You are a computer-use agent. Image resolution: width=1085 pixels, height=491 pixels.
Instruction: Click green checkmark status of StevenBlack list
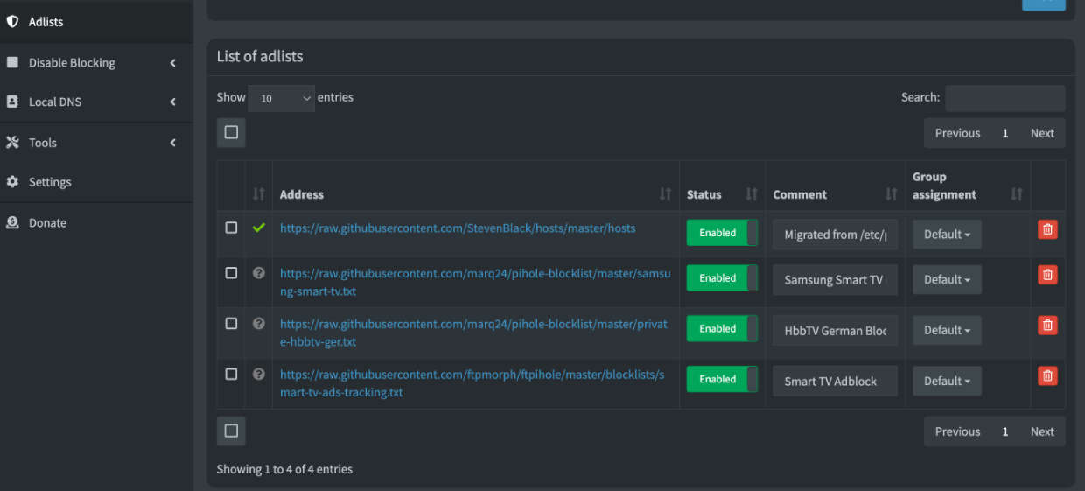pos(258,228)
